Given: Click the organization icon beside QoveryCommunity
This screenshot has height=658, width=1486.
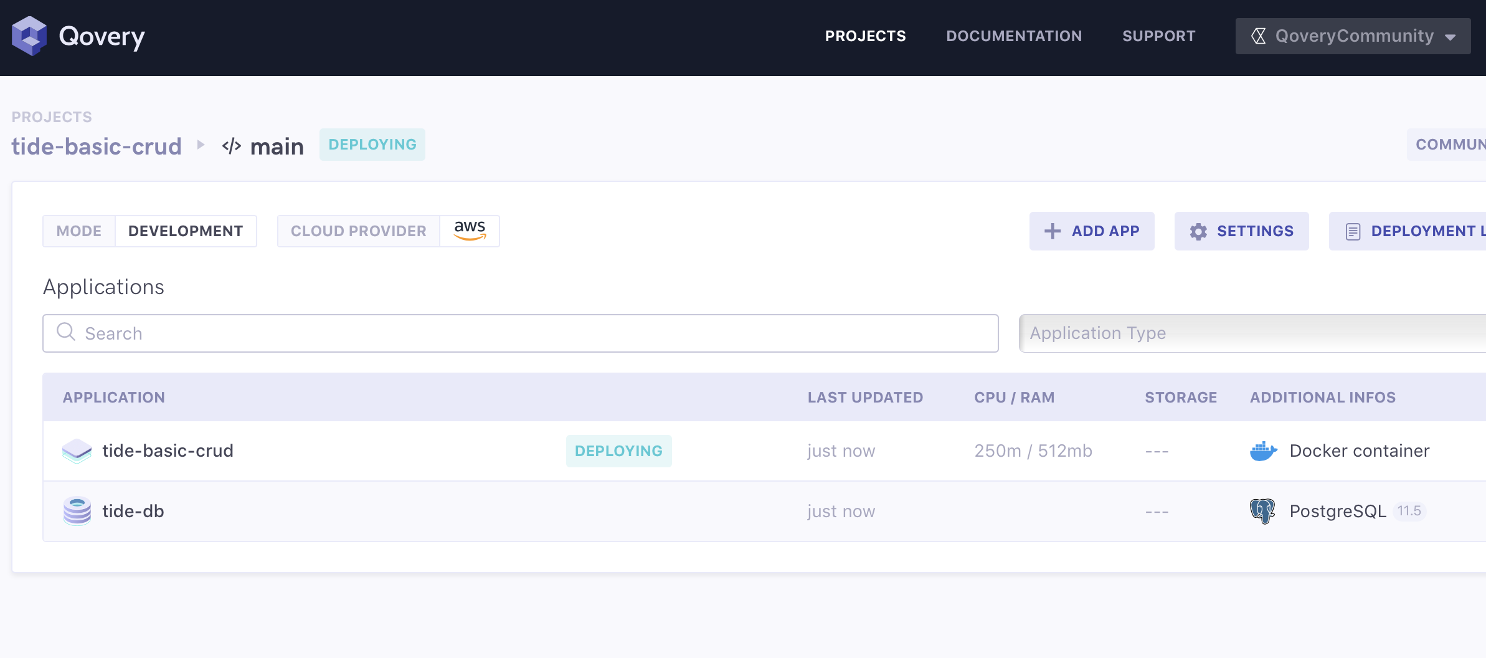Looking at the screenshot, I should pos(1259,36).
